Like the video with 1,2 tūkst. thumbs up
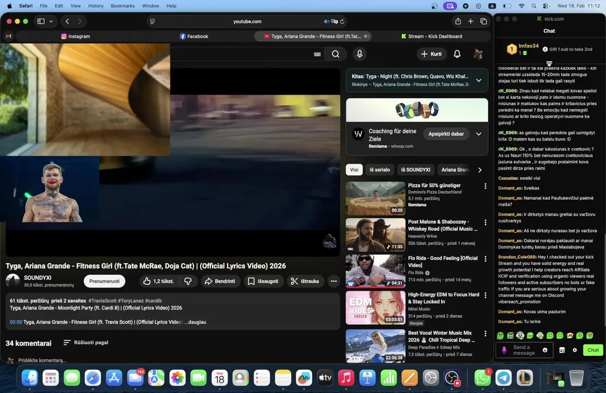Screen dimensions: 606x393 (158, 281)
